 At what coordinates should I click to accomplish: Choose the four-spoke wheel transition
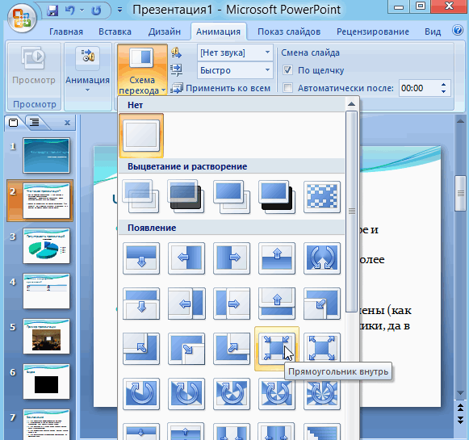pos(277,394)
